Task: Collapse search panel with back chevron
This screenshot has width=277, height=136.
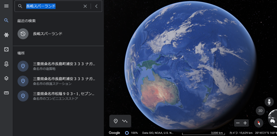Action: pyautogui.click(x=96, y=6)
